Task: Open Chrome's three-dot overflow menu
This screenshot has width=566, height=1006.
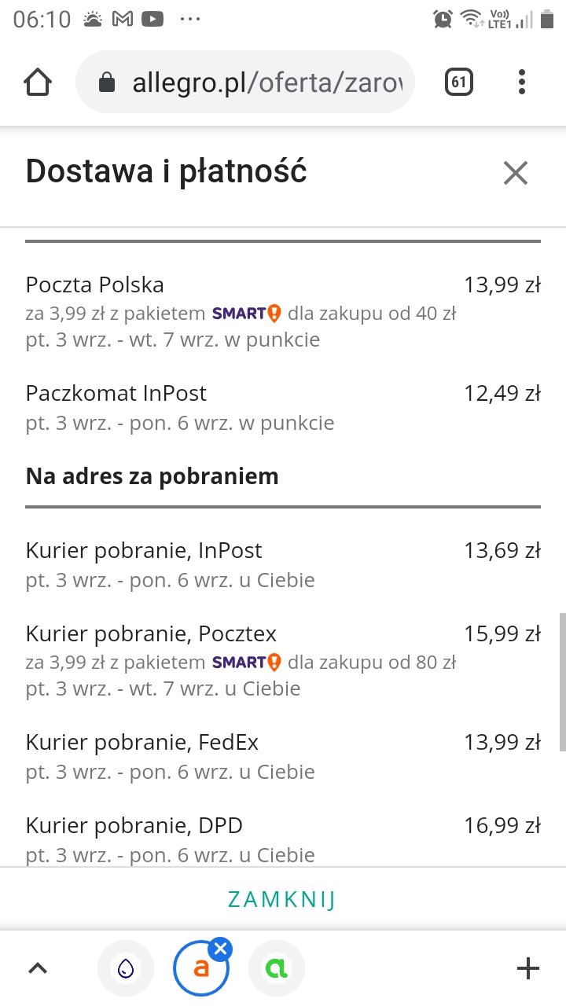Action: pyautogui.click(x=522, y=82)
